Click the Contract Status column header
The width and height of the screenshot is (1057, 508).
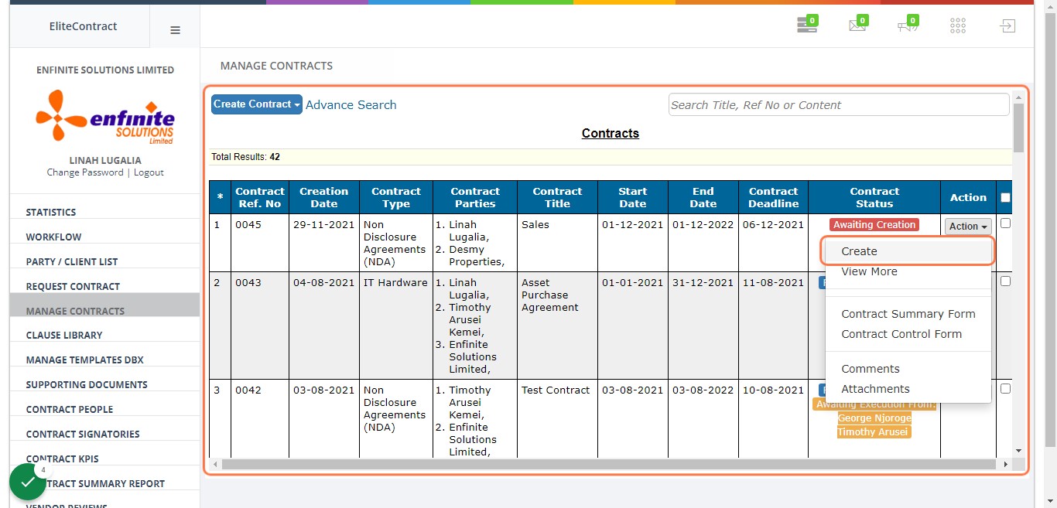(x=874, y=197)
